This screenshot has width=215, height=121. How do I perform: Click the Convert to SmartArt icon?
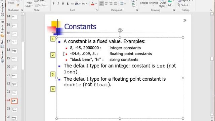click(133, 5)
